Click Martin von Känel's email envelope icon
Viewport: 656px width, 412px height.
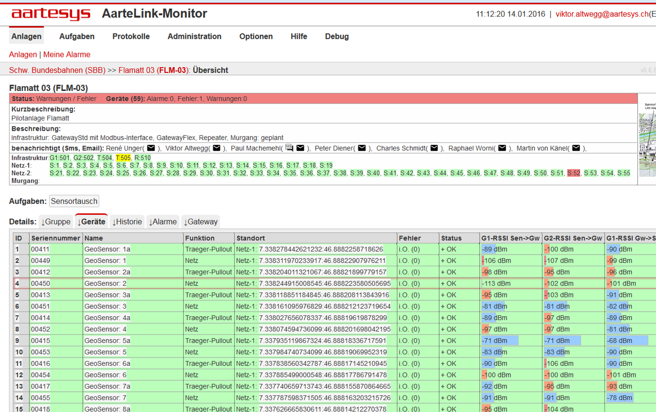[576, 148]
